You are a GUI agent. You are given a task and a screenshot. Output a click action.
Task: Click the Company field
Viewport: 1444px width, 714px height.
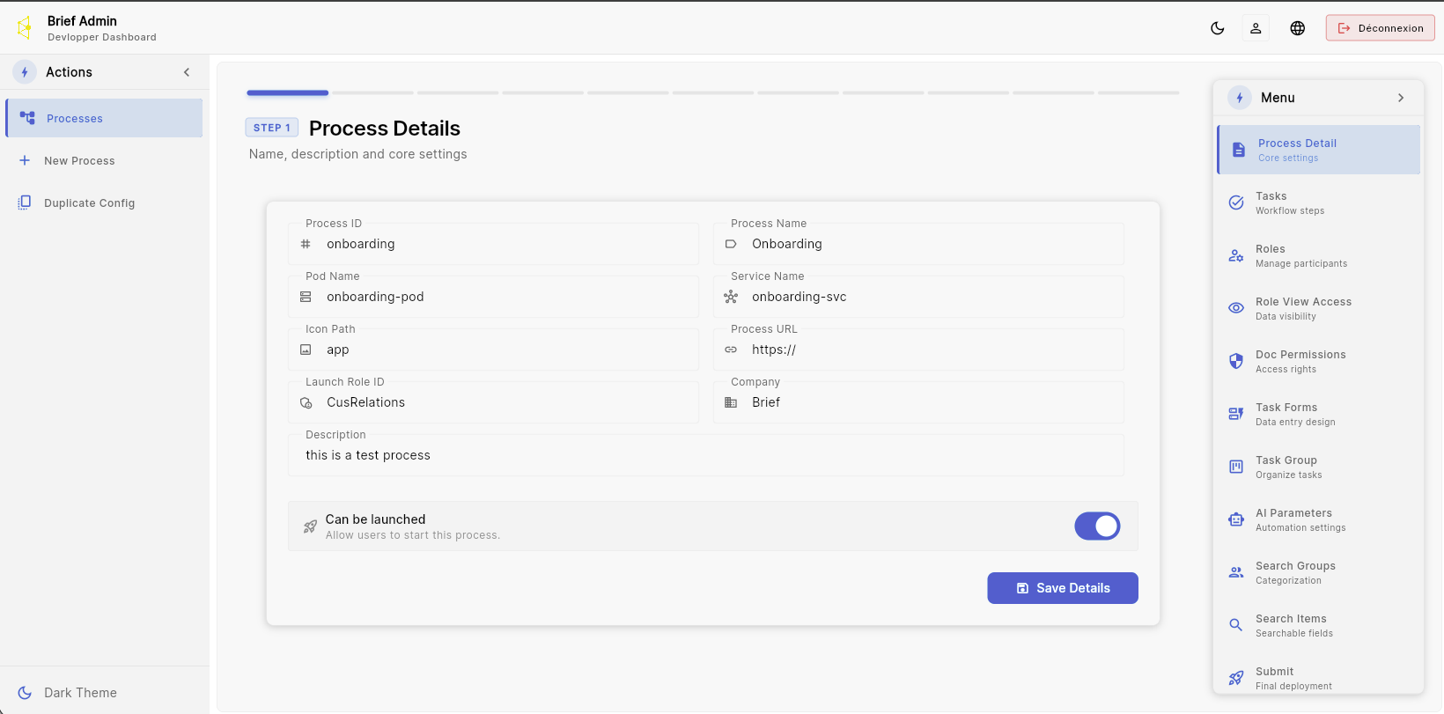point(918,402)
